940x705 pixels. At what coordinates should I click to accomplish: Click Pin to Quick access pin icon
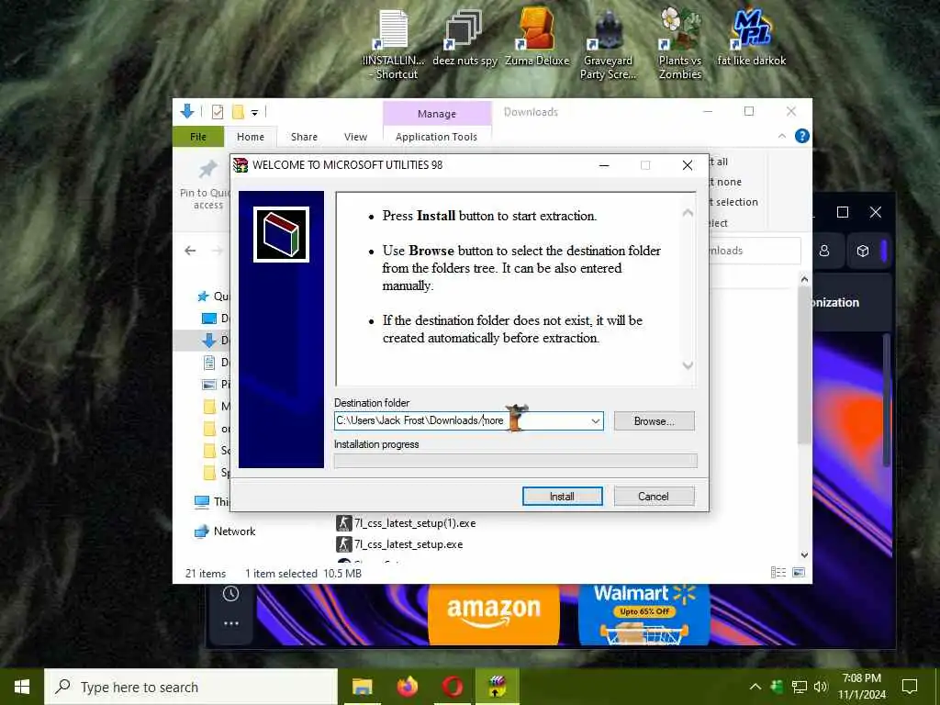(208, 170)
